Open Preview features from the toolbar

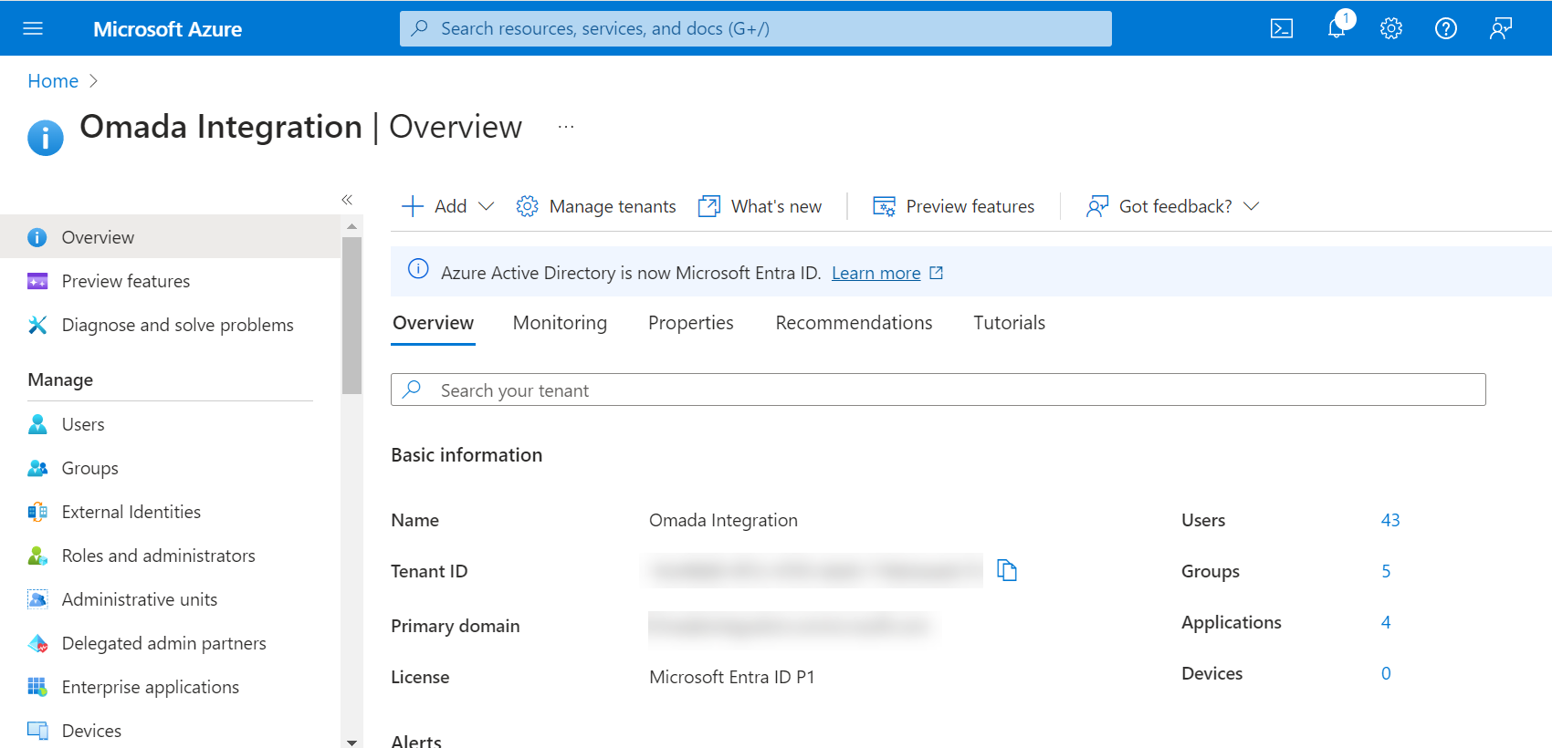954,206
